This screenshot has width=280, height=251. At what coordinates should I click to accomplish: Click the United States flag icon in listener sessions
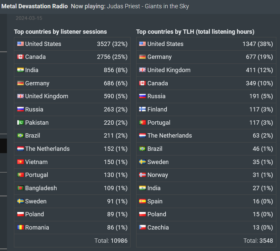click(x=20, y=44)
